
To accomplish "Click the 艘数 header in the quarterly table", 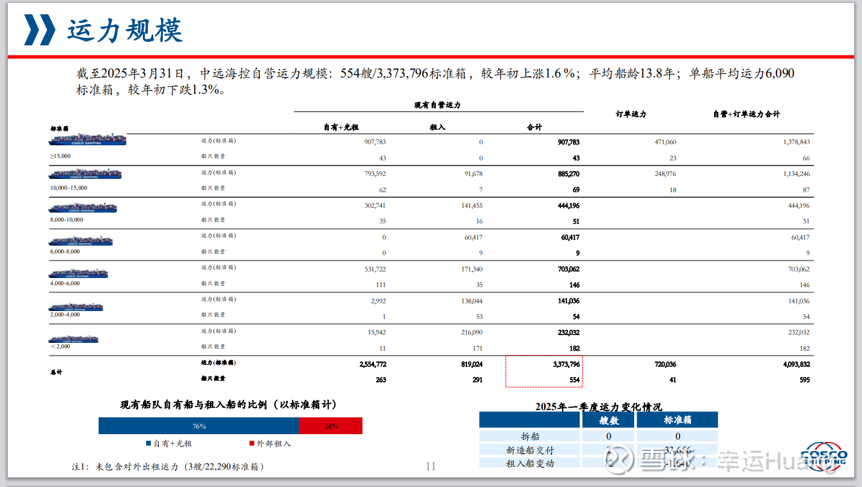I will pyautogui.click(x=609, y=420).
